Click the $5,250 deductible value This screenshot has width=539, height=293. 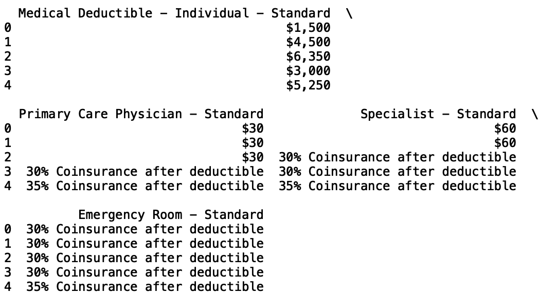point(309,85)
